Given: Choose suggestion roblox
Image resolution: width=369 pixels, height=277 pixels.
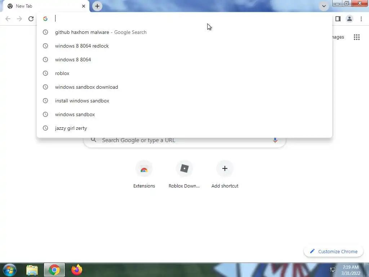Looking at the screenshot, I should pyautogui.click(x=184, y=73).
